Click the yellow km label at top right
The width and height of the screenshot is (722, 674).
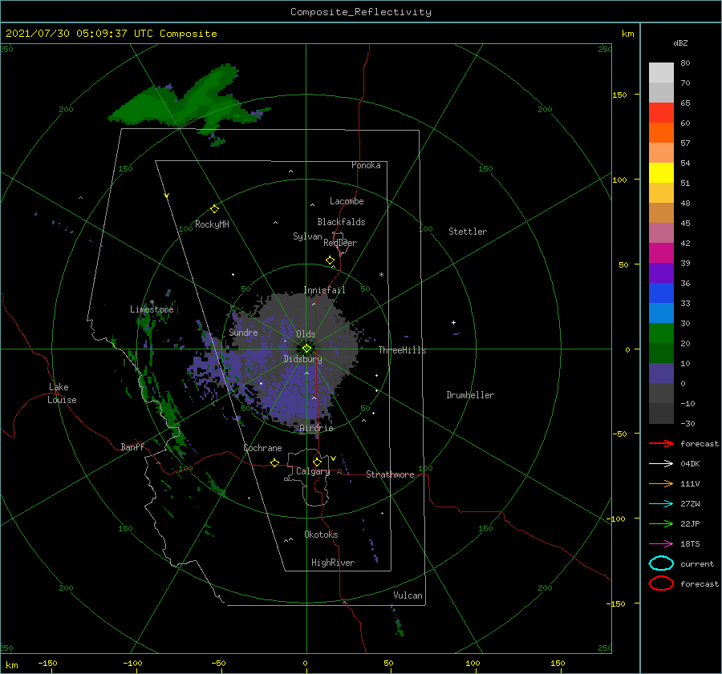point(627,34)
